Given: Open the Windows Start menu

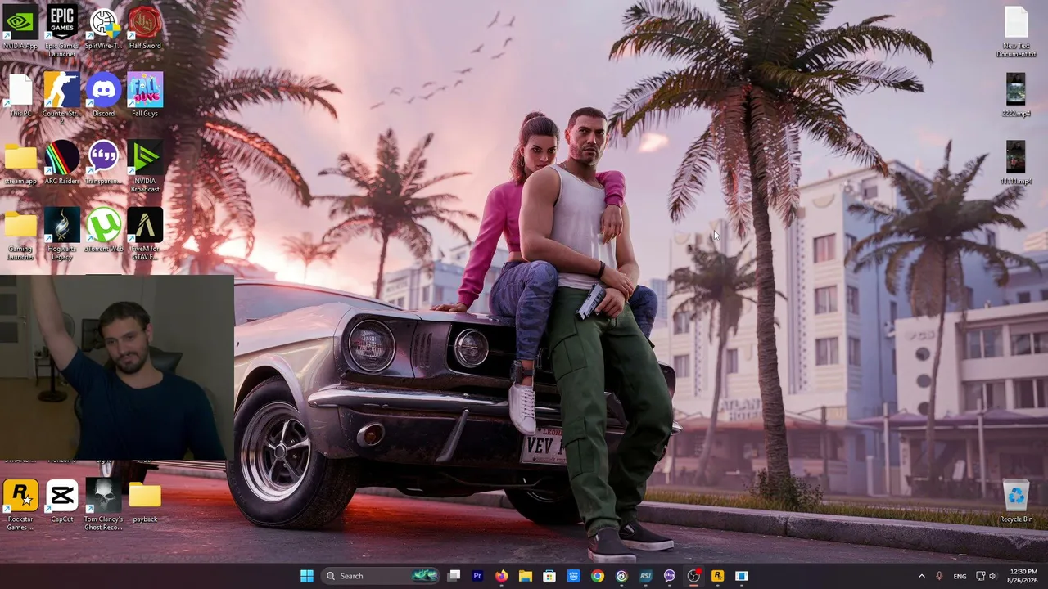Looking at the screenshot, I should (x=307, y=576).
